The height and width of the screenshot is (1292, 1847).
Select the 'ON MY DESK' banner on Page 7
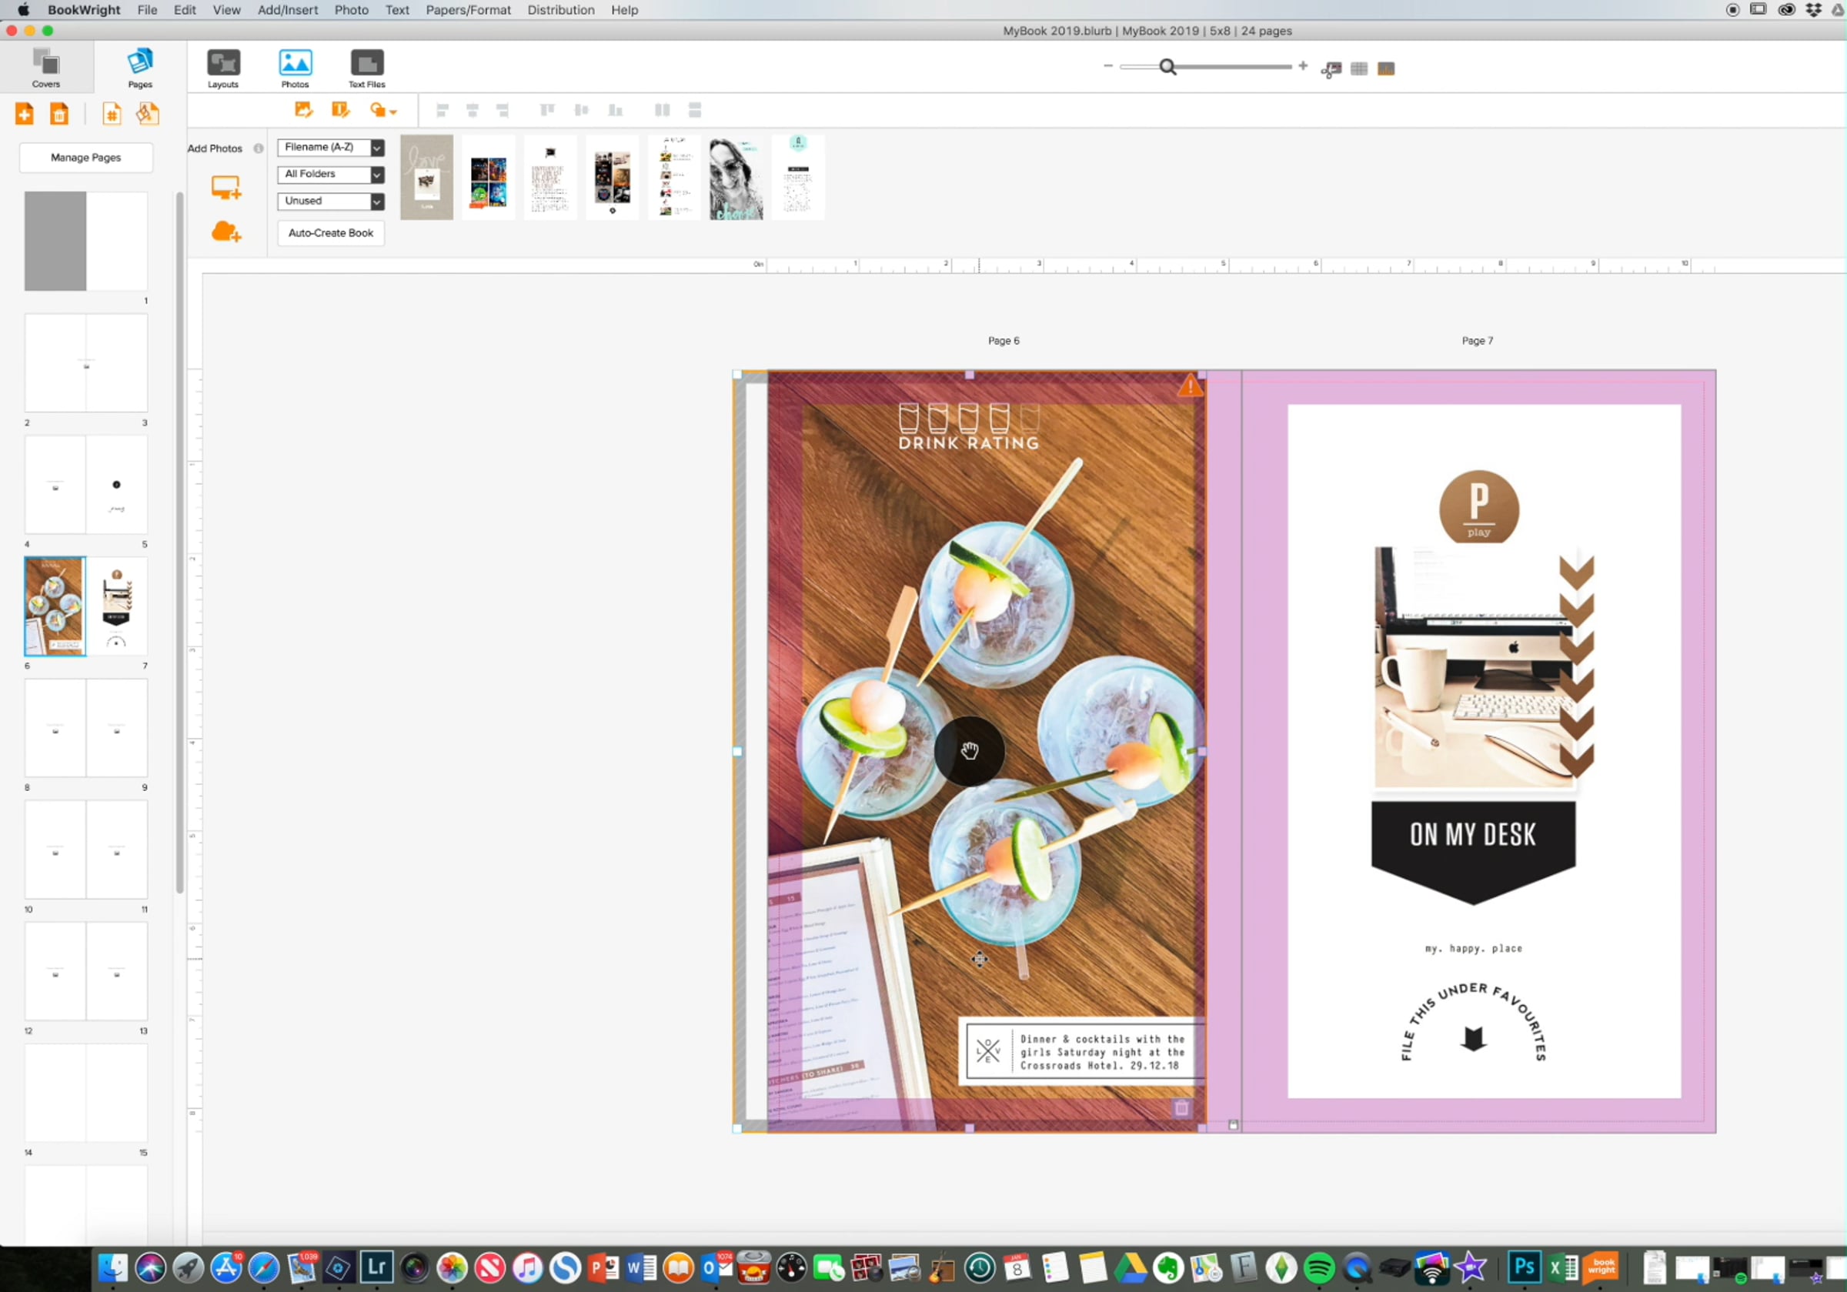tap(1473, 853)
